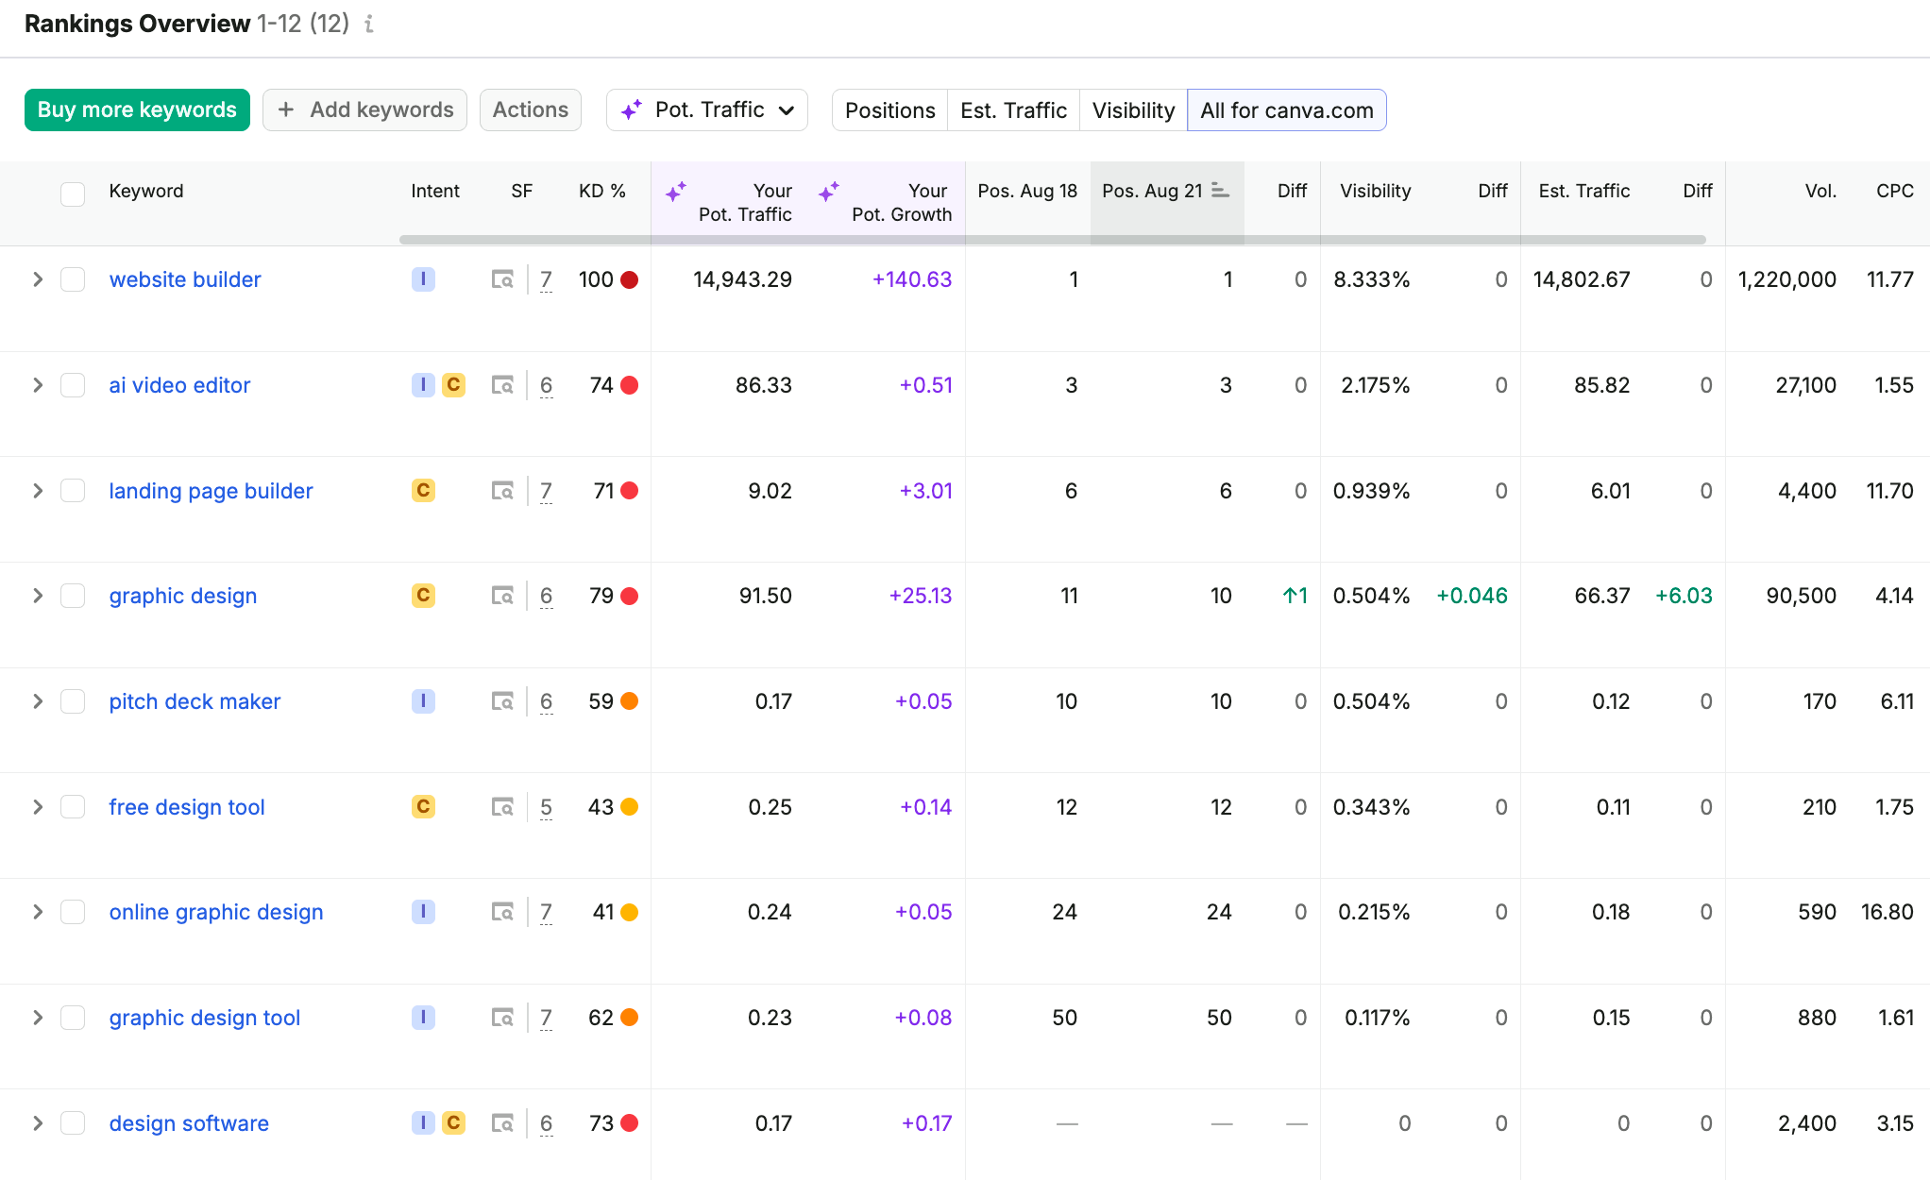The image size is (1930, 1180).
Task: Check the free design tool row checkbox
Action: (73, 807)
